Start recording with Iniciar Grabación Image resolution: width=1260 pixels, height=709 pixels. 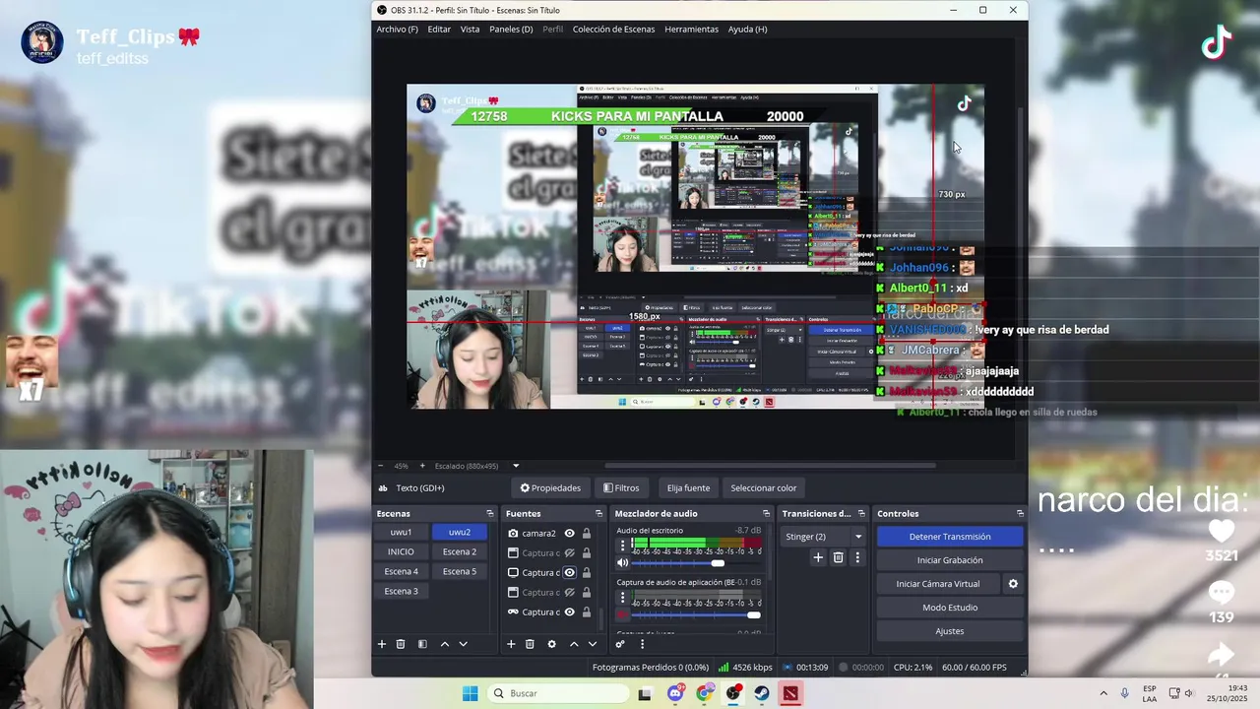click(950, 560)
